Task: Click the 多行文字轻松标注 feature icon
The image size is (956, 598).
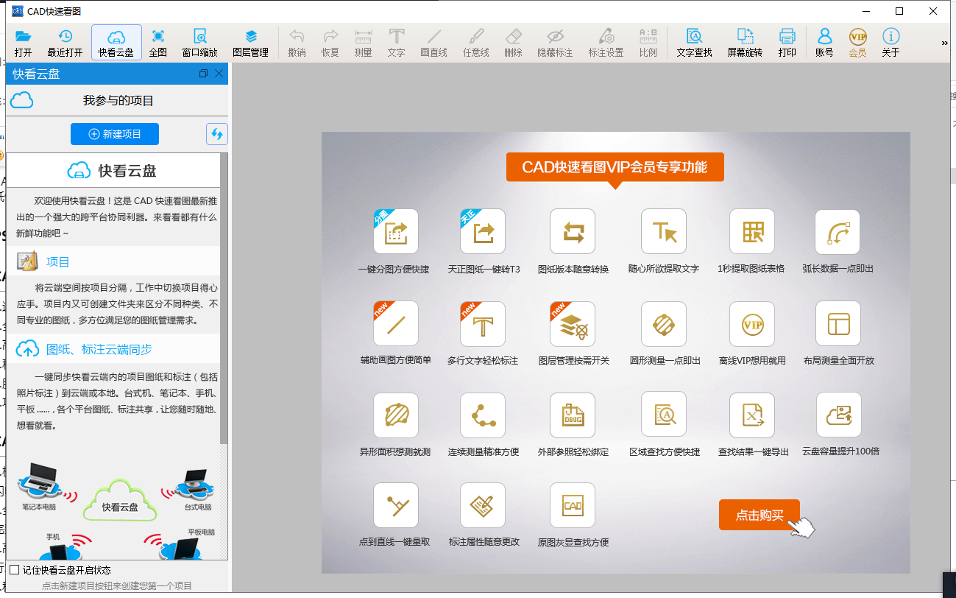Action: (483, 323)
